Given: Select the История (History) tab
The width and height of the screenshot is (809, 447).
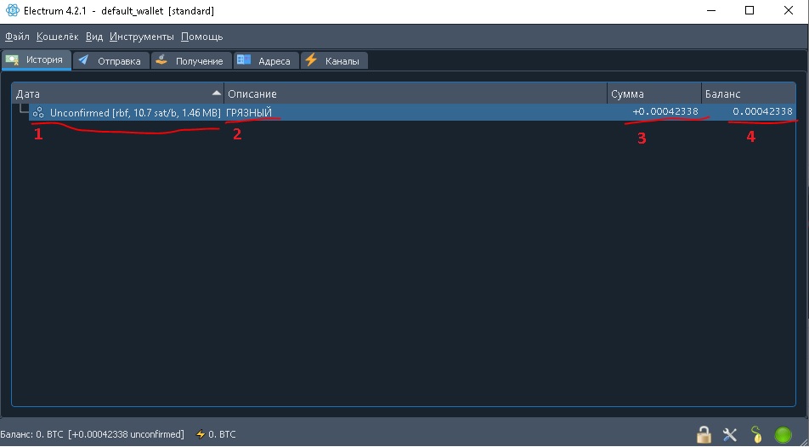Looking at the screenshot, I should [36, 60].
